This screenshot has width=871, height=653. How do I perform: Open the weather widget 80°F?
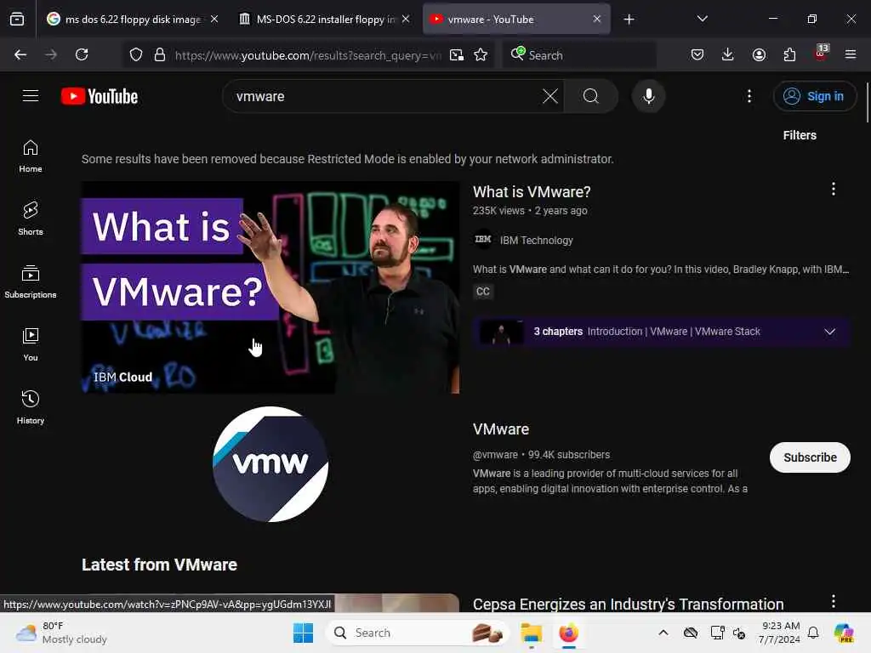[x=61, y=633]
